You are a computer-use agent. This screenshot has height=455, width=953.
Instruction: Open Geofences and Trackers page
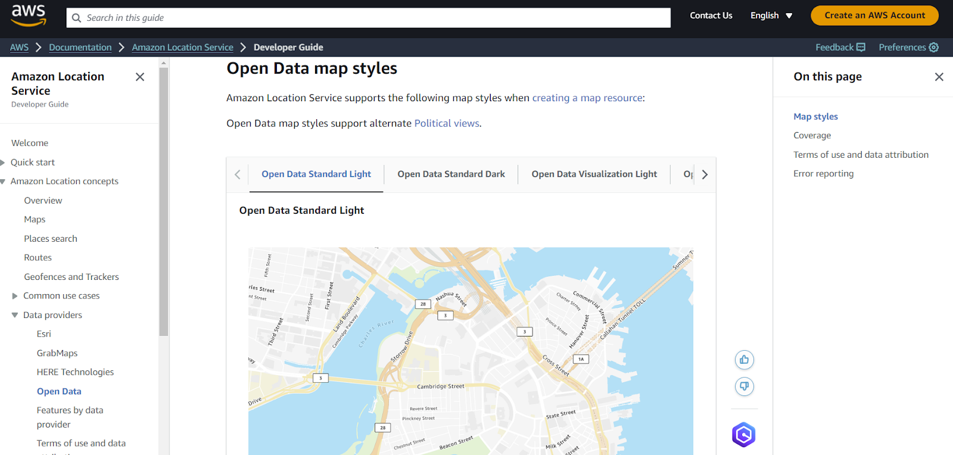[x=71, y=277]
